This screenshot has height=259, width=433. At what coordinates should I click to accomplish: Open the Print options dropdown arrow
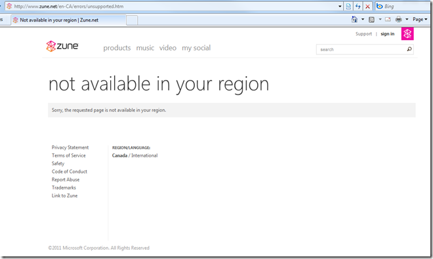click(x=407, y=19)
